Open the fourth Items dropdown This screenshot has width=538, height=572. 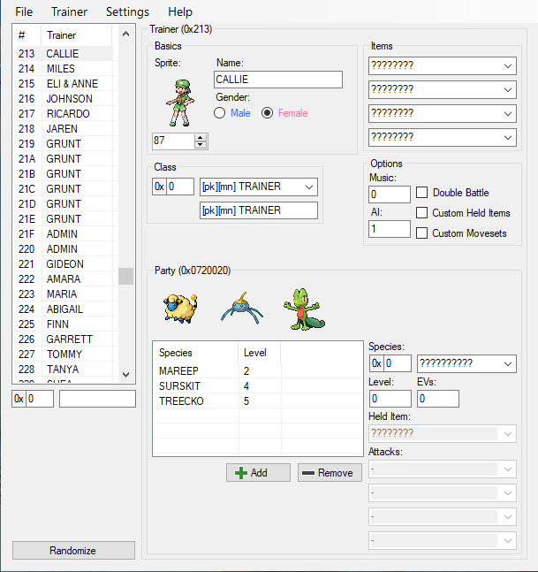pyautogui.click(x=508, y=138)
